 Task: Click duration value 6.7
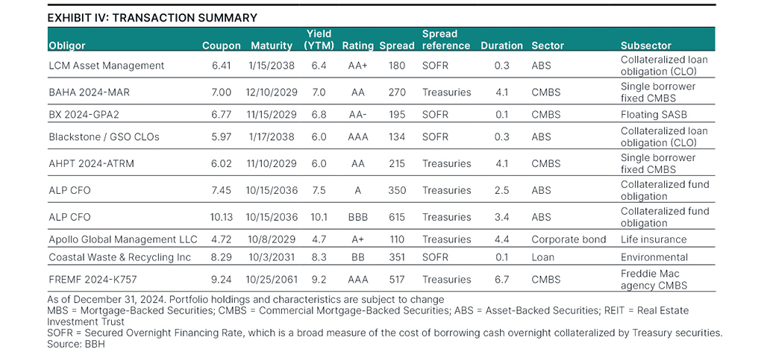(x=502, y=280)
